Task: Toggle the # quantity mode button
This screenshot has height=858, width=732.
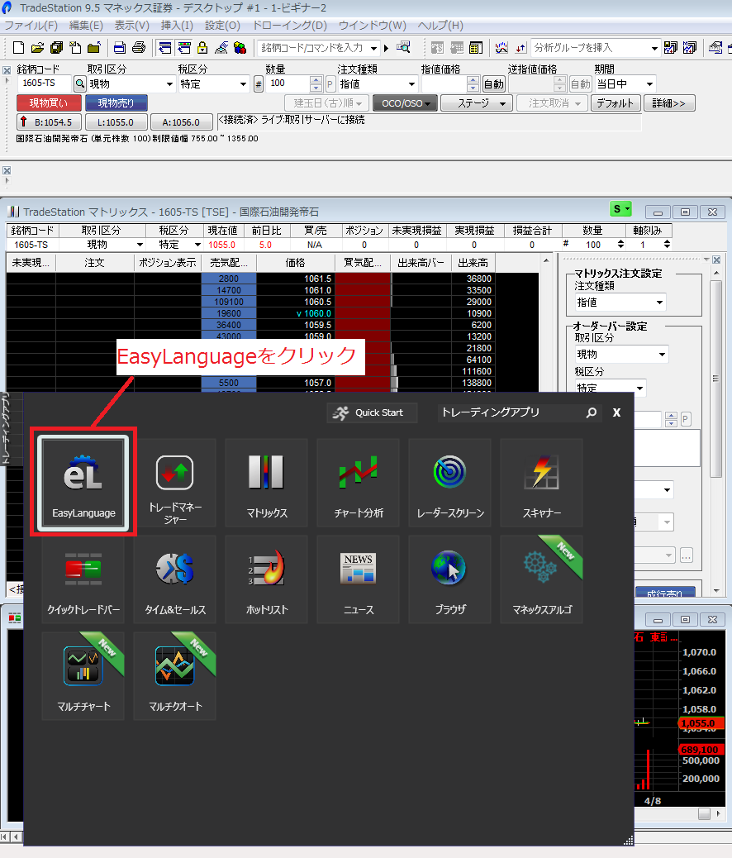Action: click(259, 83)
